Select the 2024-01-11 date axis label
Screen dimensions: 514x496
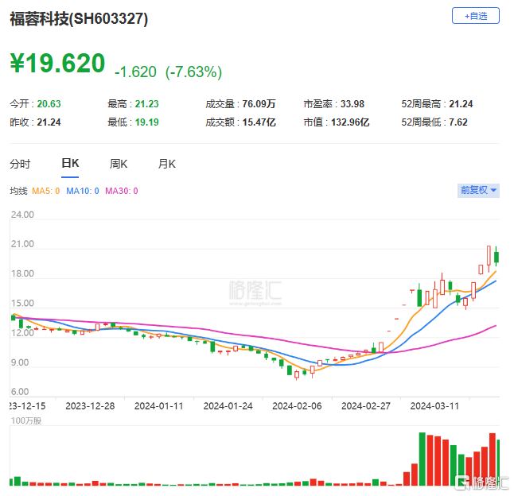tap(158, 406)
